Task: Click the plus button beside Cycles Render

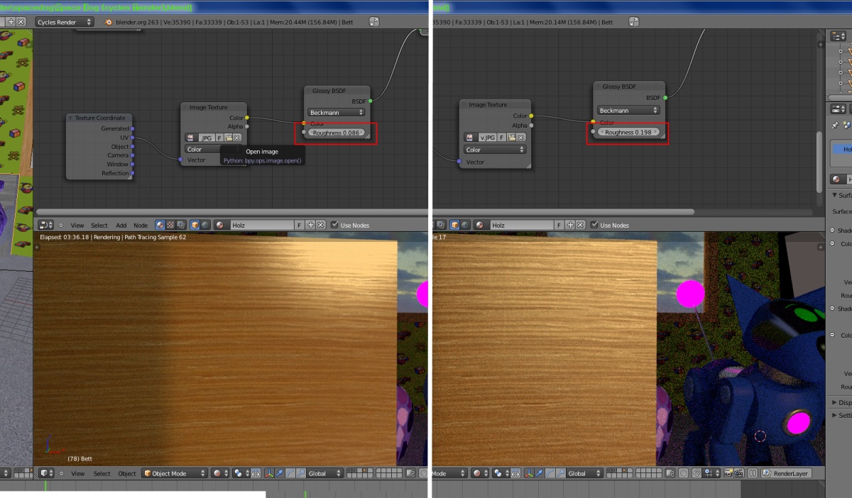Action: [11, 22]
